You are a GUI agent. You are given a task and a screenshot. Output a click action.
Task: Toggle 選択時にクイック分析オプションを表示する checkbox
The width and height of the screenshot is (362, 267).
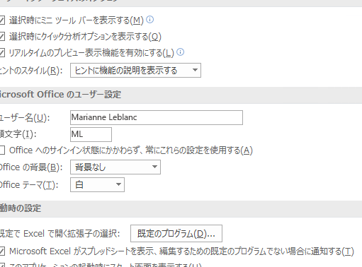click(2, 37)
